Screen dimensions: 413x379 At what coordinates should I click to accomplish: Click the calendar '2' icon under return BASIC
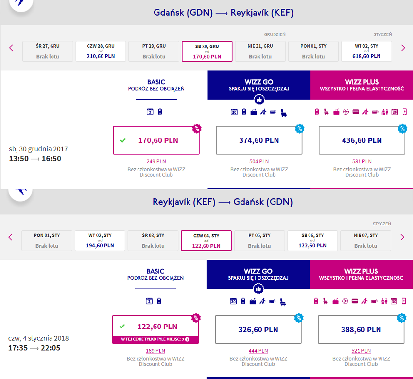149,301
